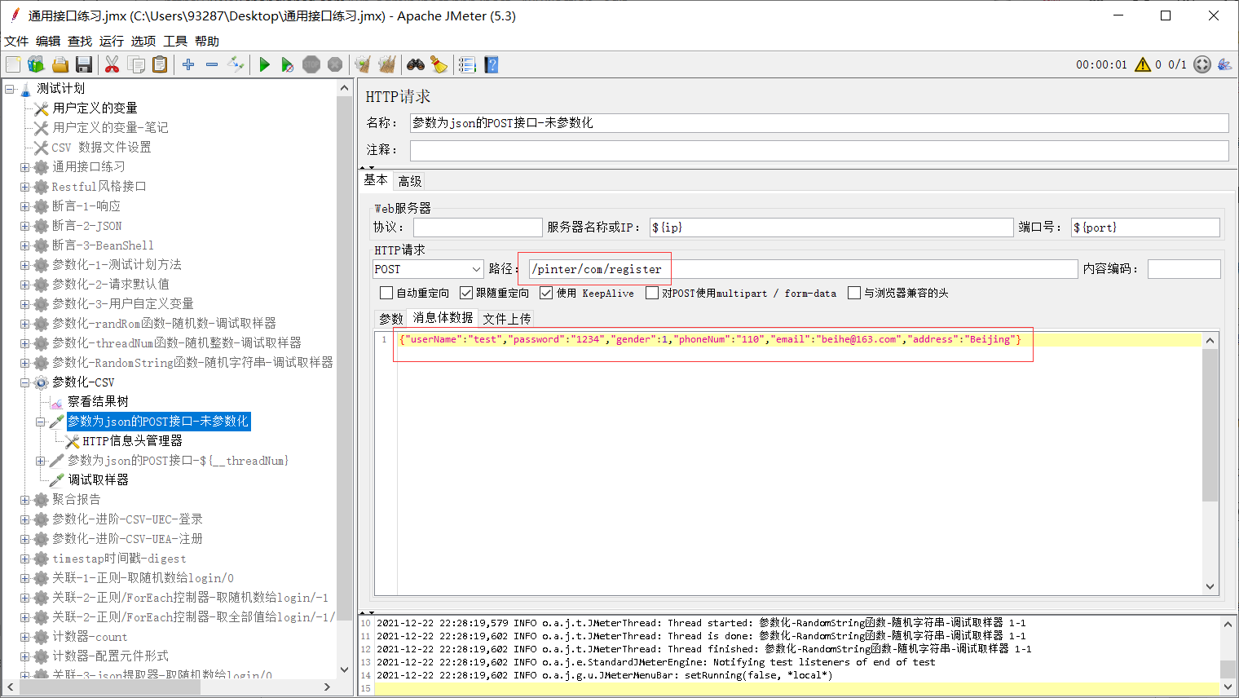This screenshot has width=1239, height=698.
Task: Expand the 断言-2-JSON node
Action: pyautogui.click(x=24, y=226)
